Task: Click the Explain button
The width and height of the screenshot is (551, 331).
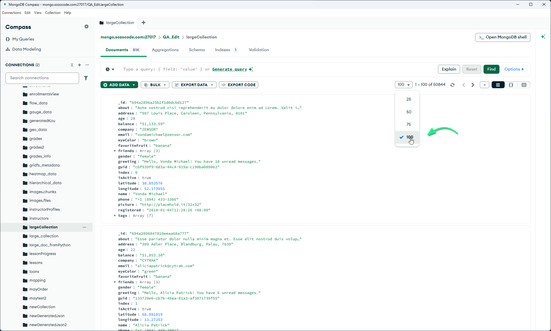Action: (x=449, y=69)
